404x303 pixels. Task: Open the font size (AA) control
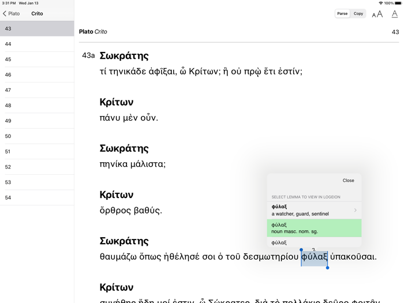pos(377,14)
